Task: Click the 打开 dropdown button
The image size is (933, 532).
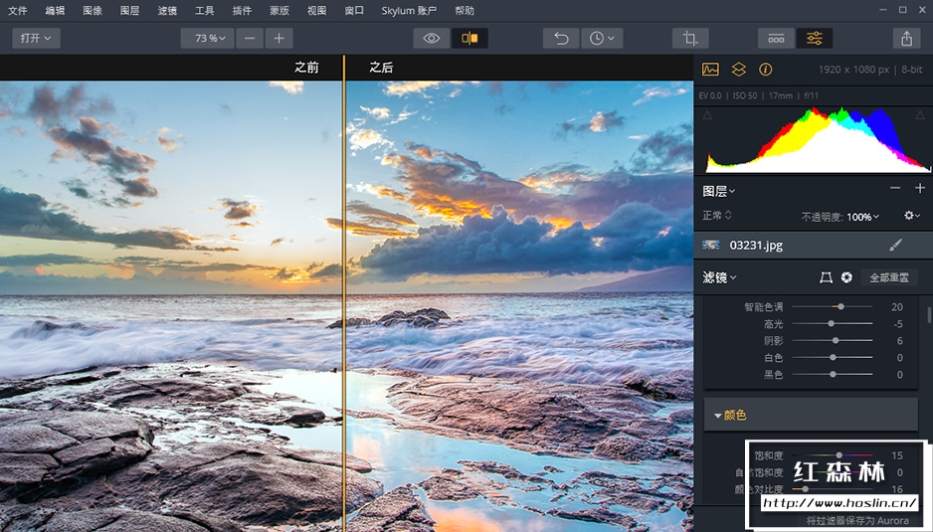Action: click(x=36, y=38)
